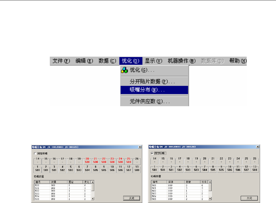Click scroll up arrow of right dialog table
Screen dimensions: 276x203
210,182
